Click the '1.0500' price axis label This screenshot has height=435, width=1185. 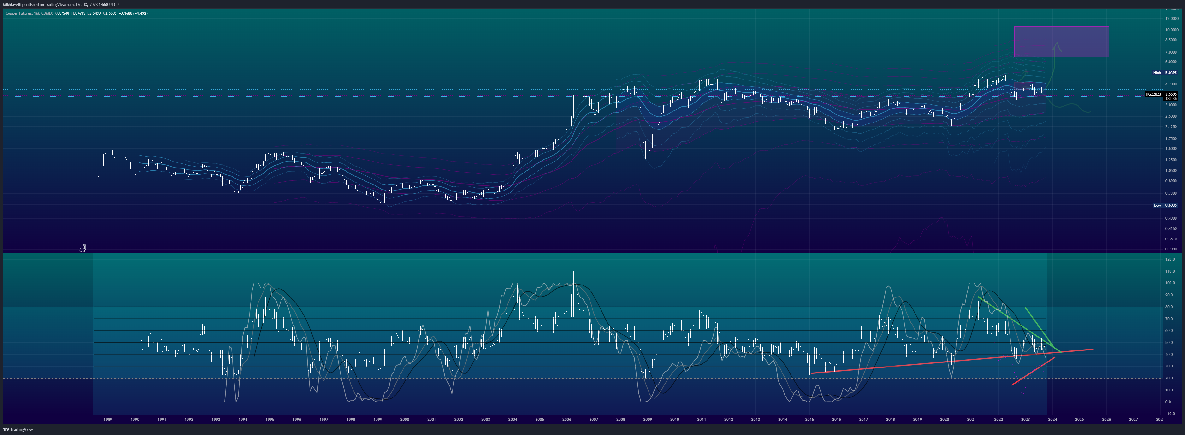[1172, 171]
